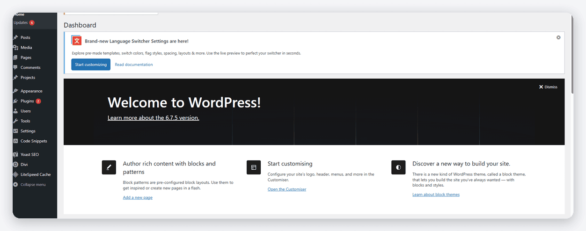Click the Start customizing button
This screenshot has width=586, height=231.
91,65
